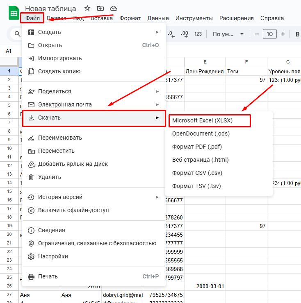
Task: Click the star icon beside the title
Action: pyautogui.click(x=87, y=8)
